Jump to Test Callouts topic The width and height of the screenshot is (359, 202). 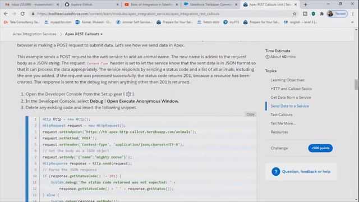282,114
